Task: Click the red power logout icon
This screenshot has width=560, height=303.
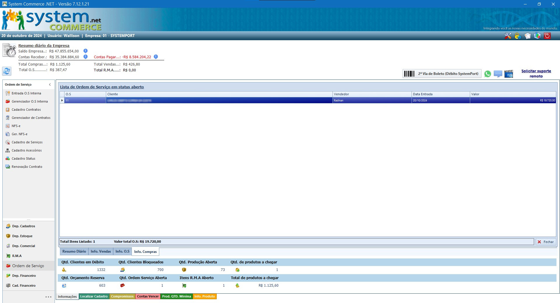Action: 547,36
